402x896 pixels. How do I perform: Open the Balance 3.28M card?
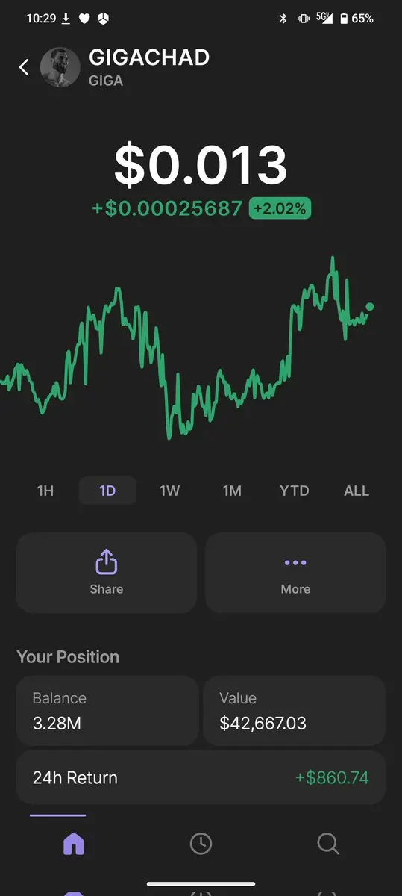pos(107,711)
